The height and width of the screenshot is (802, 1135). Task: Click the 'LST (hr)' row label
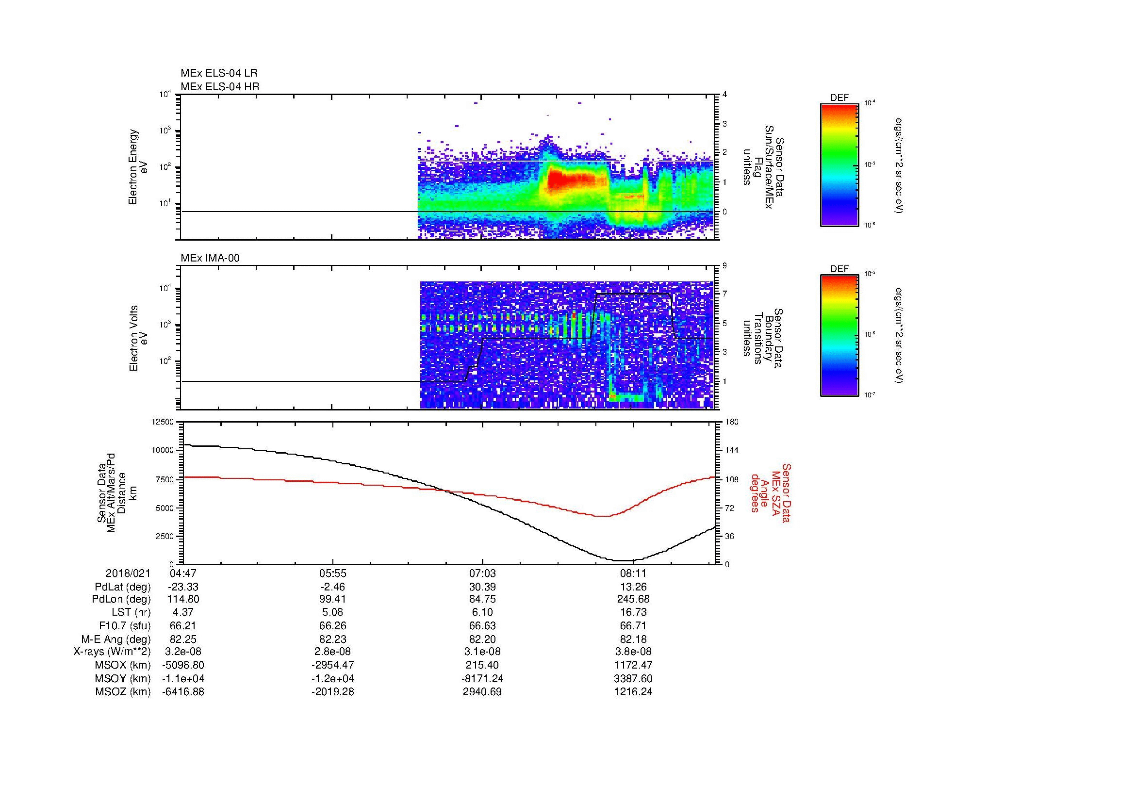tap(131, 612)
